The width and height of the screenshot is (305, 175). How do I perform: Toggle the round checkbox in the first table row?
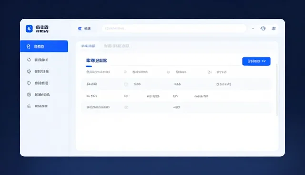126,84
